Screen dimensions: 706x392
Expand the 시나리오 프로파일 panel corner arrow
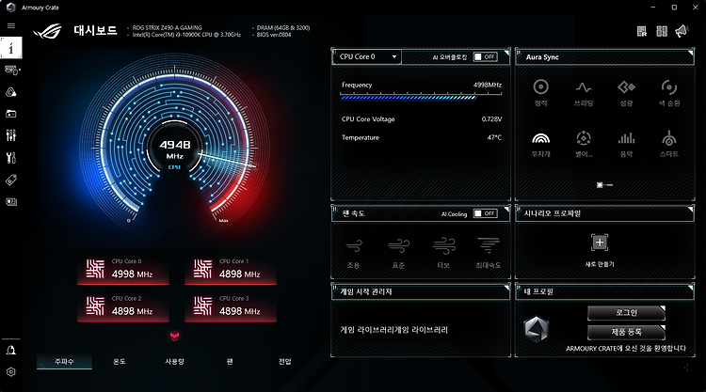tap(691, 210)
